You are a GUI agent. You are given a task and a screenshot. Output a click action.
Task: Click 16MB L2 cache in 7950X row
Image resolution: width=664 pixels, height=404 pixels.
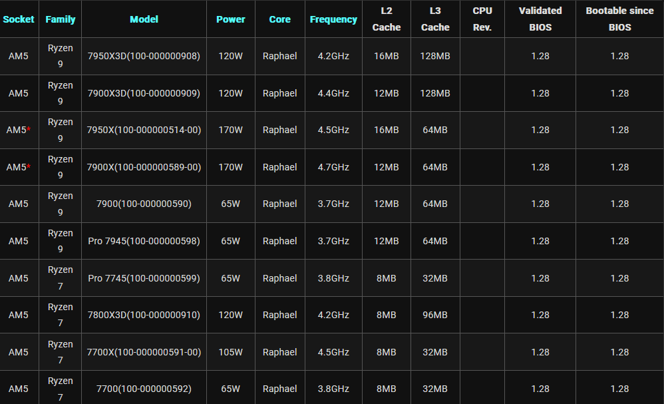coord(387,130)
